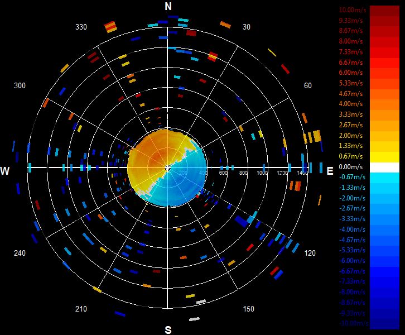Click the 800 range ring label
The width and height of the screenshot is (405, 335).
243,173
